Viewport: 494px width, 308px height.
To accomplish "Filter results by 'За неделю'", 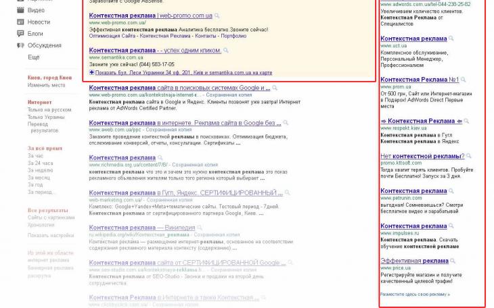I will pyautogui.click(x=40, y=171).
